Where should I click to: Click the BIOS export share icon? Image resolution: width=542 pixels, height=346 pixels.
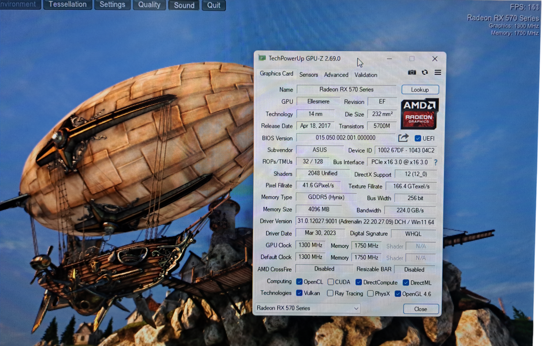coord(404,138)
